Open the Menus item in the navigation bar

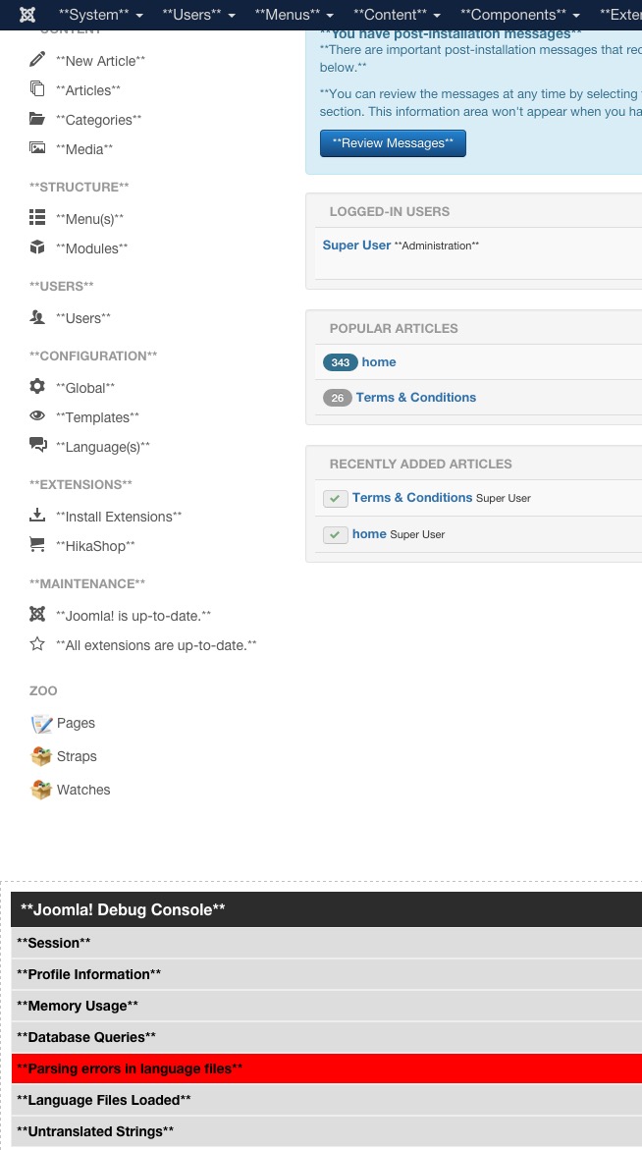(294, 15)
